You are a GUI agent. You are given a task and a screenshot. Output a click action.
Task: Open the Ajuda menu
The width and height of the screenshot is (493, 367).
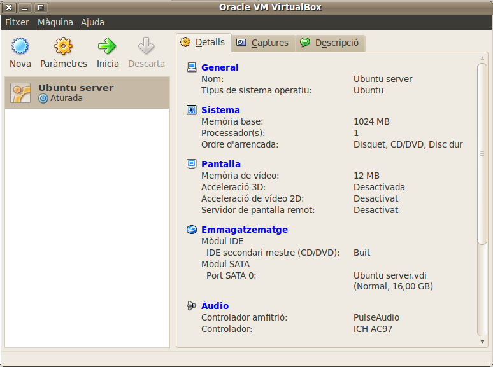coord(92,22)
